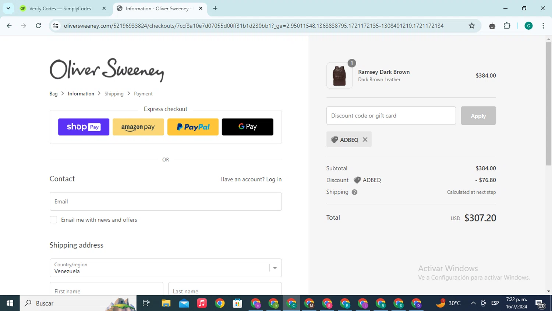Pay with Amazon Pay
The width and height of the screenshot is (552, 311).
pos(138,127)
